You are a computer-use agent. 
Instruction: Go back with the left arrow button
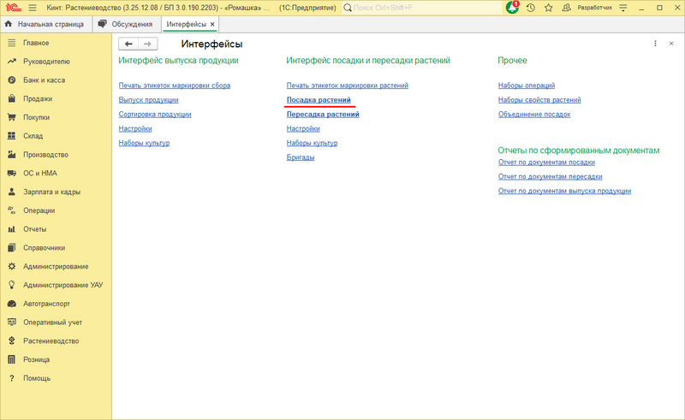pyautogui.click(x=128, y=44)
